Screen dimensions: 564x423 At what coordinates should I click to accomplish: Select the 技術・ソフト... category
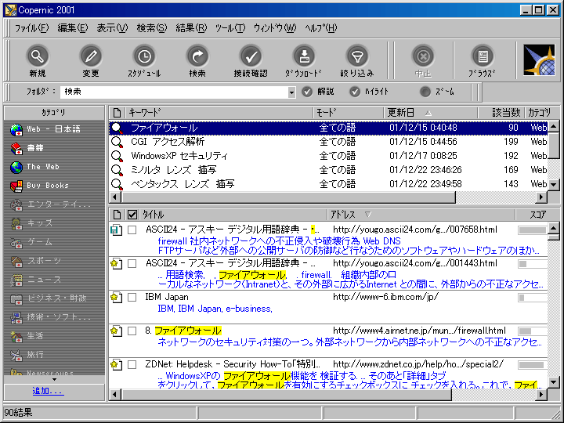click(x=50, y=317)
